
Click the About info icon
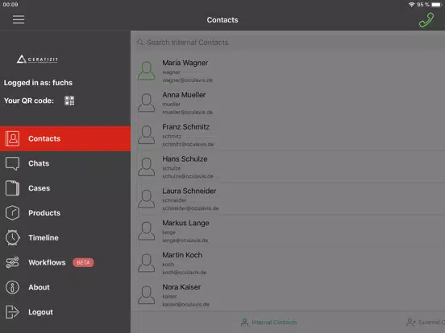click(x=12, y=287)
